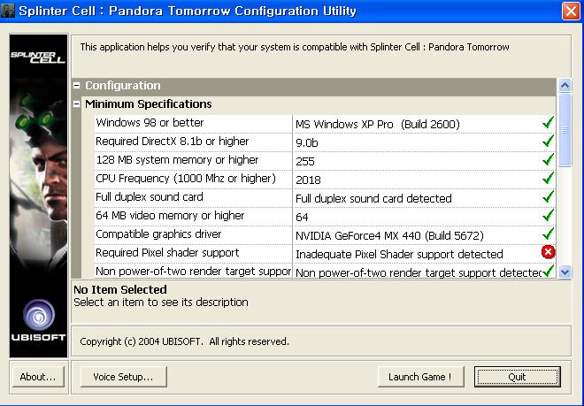Click the Ubisoft swirl logo
This screenshot has height=406, width=584.
[39, 315]
